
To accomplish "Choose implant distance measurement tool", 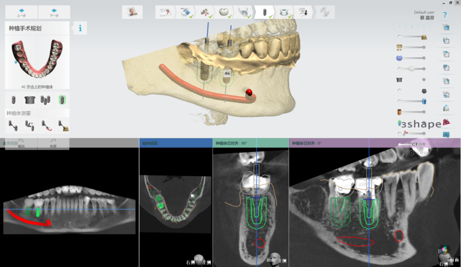I will pos(13,126).
